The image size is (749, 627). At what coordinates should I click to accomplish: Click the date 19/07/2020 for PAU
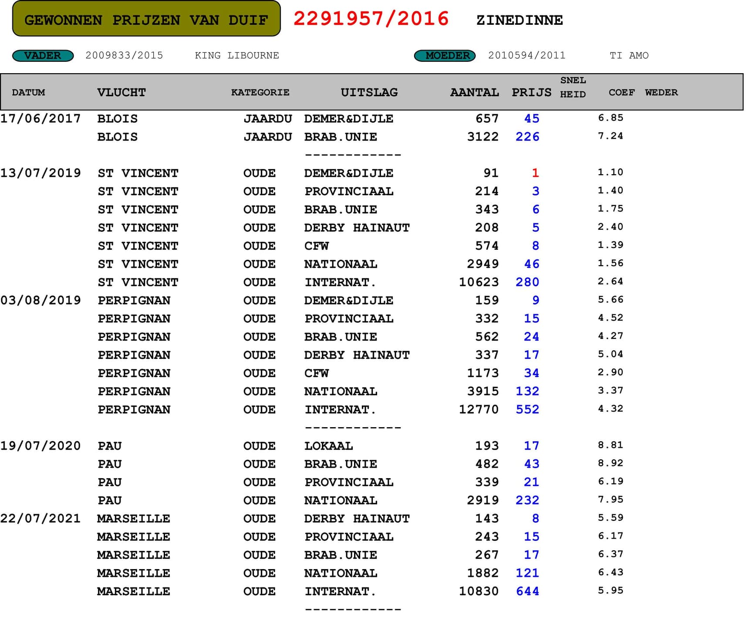click(x=40, y=446)
